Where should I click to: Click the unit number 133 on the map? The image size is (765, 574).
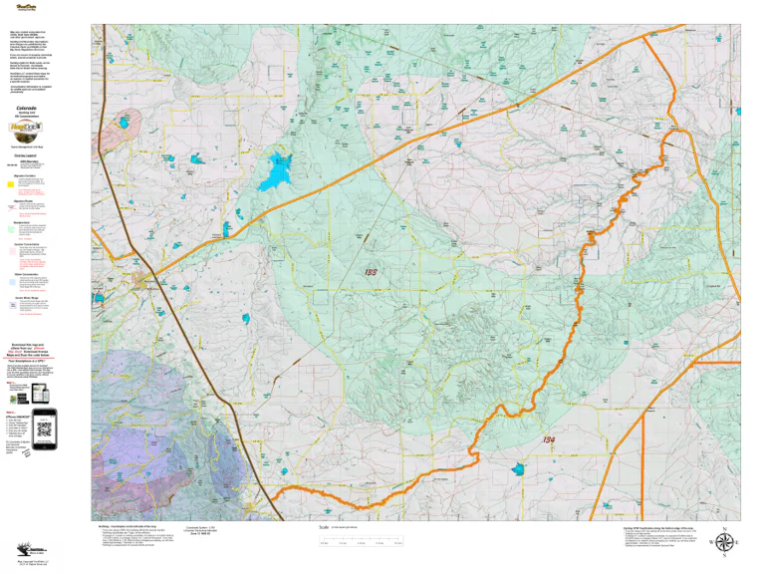point(371,272)
